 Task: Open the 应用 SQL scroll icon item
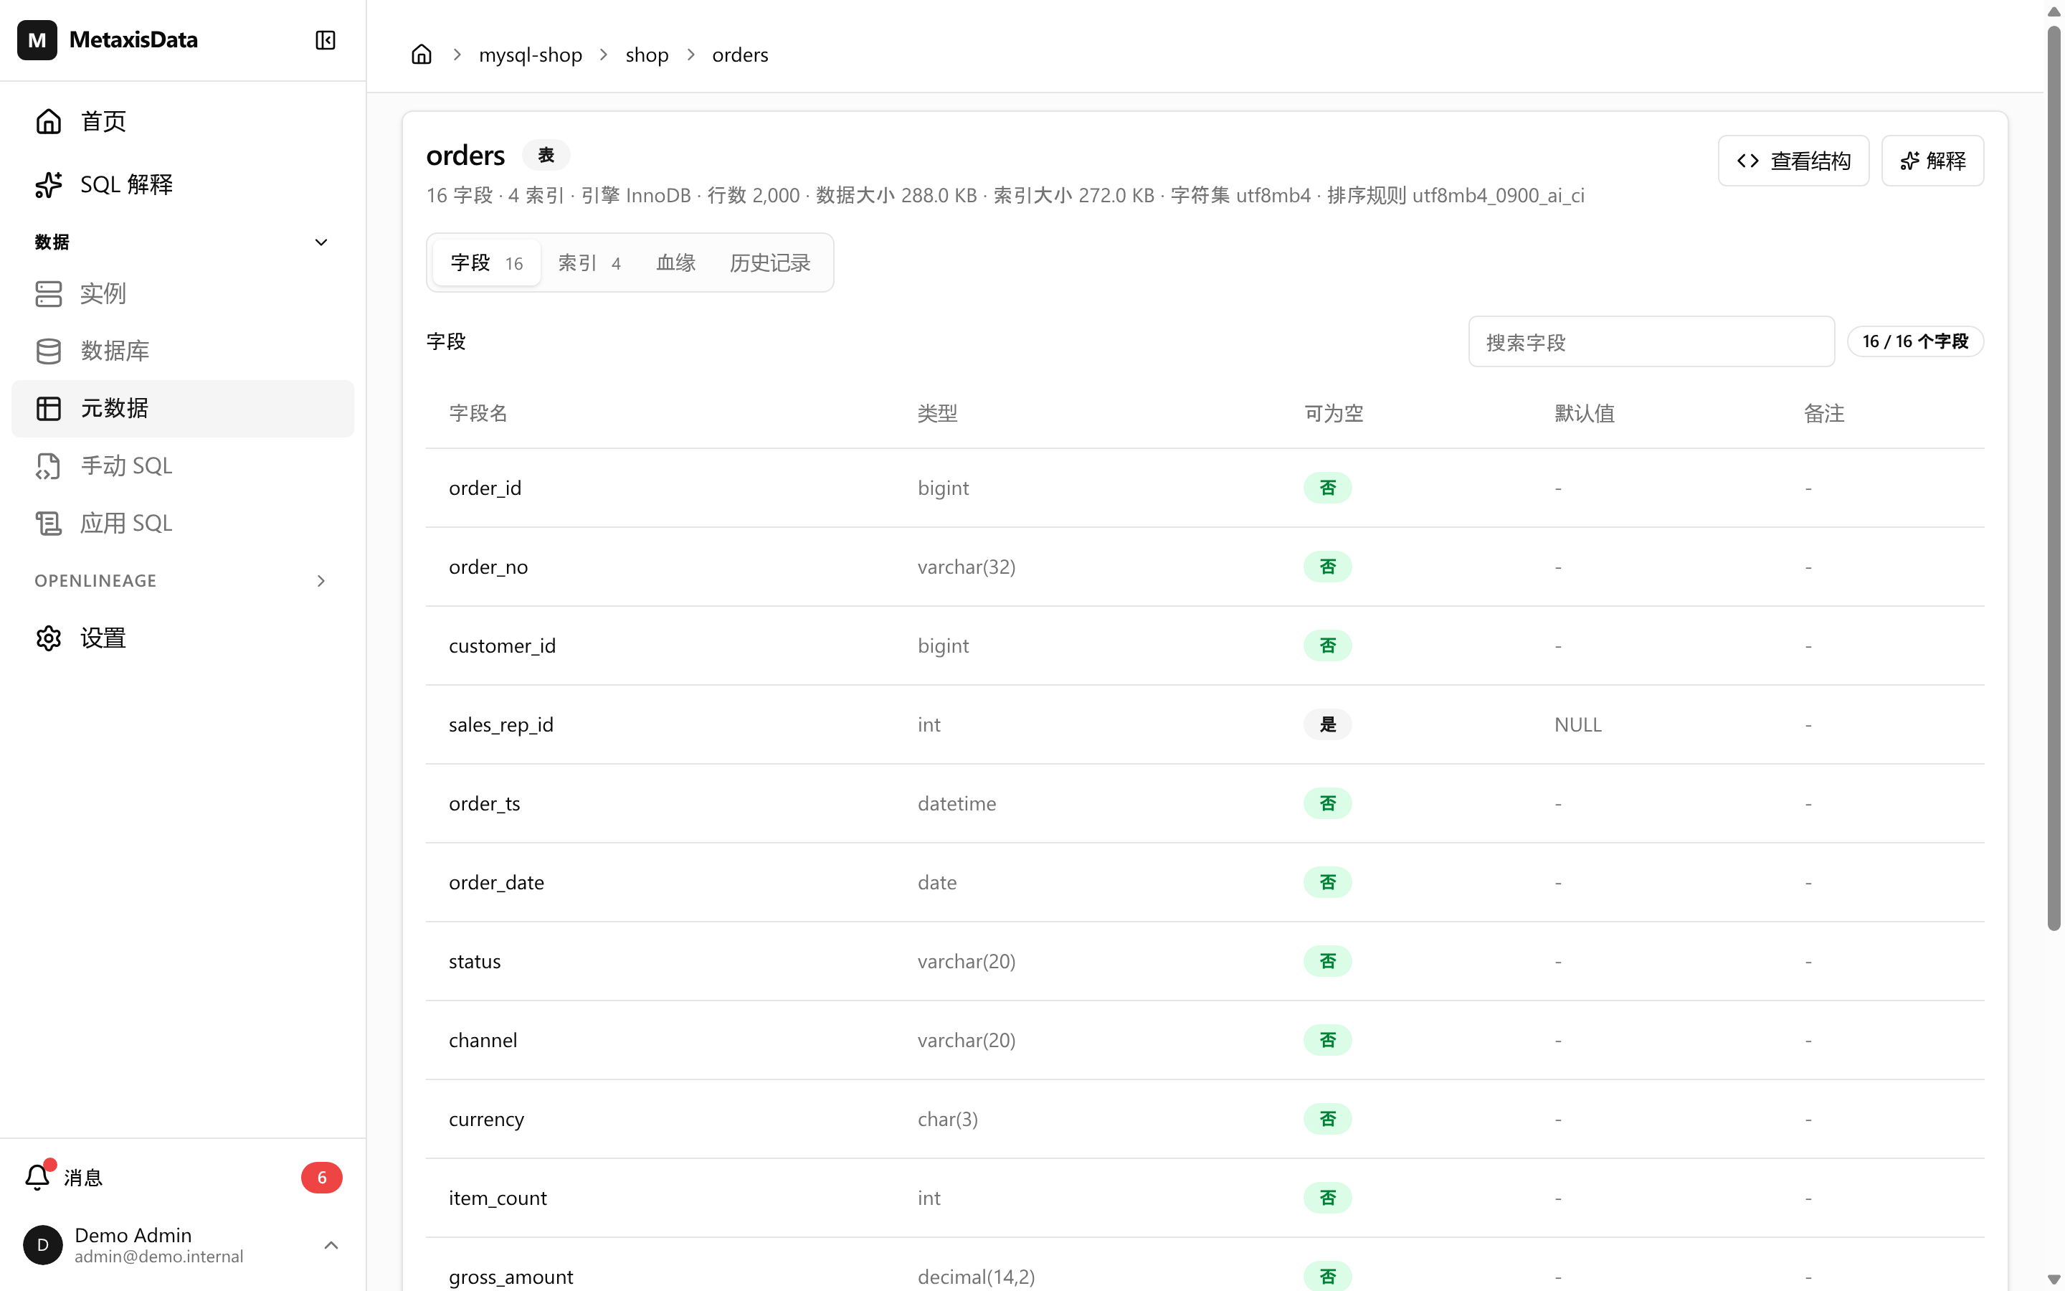pos(49,523)
